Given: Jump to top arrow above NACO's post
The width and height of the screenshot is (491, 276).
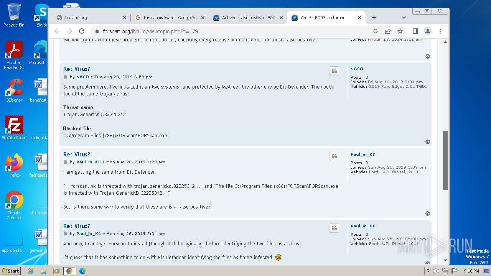Looking at the screenshot, I should coord(428,56).
